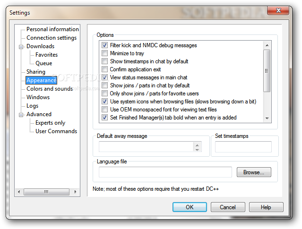Uncheck View status messages in main chat
The image size is (302, 229).
[x=104, y=77]
